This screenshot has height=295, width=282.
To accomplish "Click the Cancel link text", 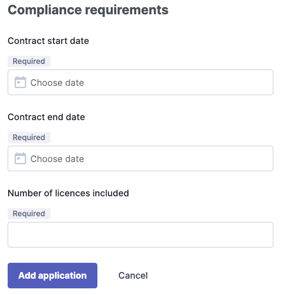I will [133, 276].
